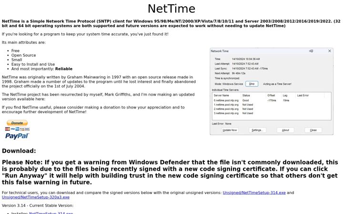Screen dimensions: 343x214
Task: Open the Unsigned/NetTimeSetup-314.exe link
Action: click(x=254, y=193)
